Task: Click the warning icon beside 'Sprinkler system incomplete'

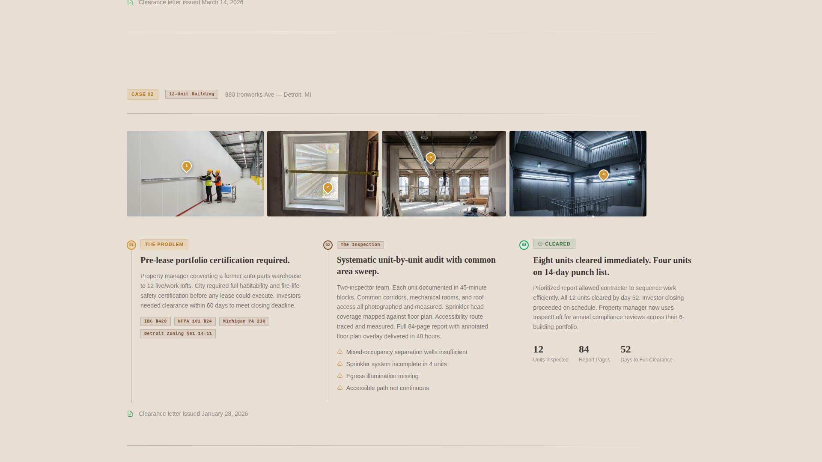Action: [x=340, y=364]
